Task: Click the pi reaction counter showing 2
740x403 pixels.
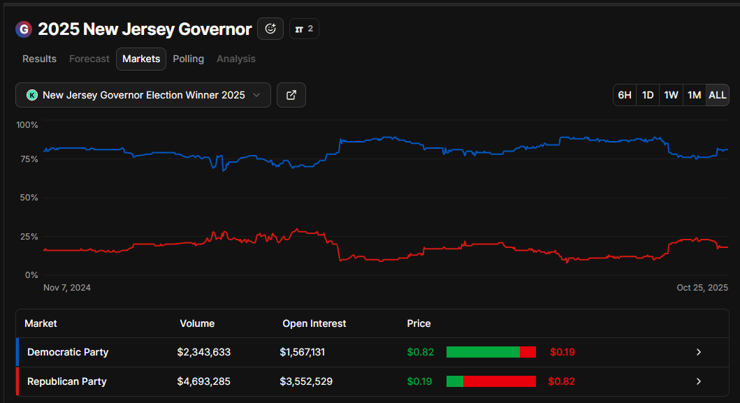Action: (304, 29)
